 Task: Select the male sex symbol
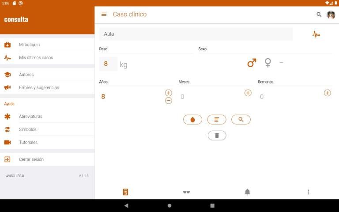(252, 63)
